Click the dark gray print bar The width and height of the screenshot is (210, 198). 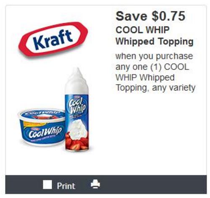[x=106, y=185]
